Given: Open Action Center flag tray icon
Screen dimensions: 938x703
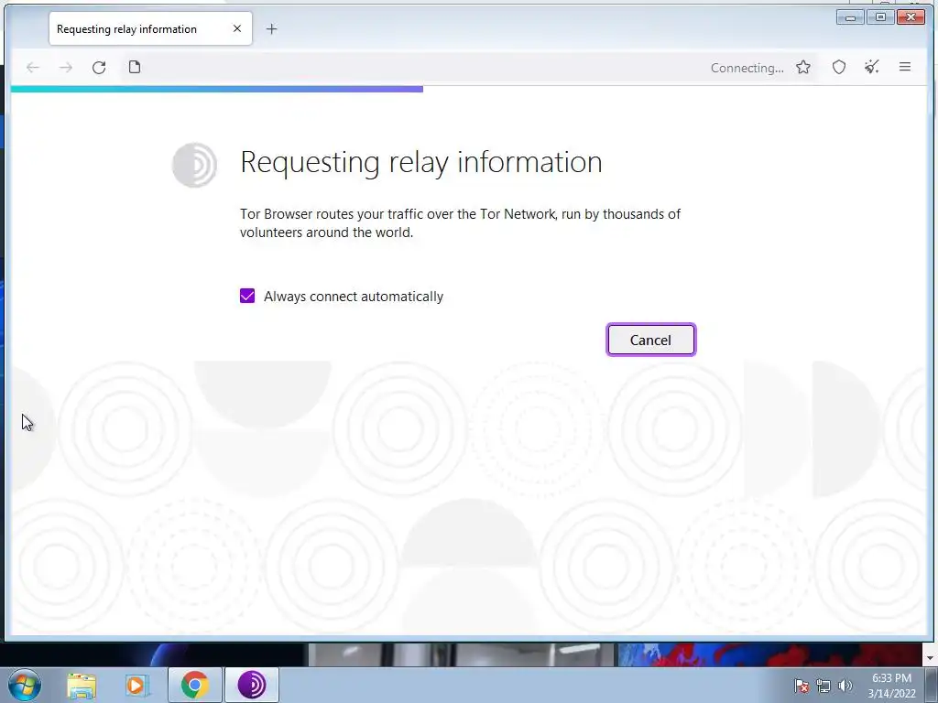Looking at the screenshot, I should click(802, 686).
